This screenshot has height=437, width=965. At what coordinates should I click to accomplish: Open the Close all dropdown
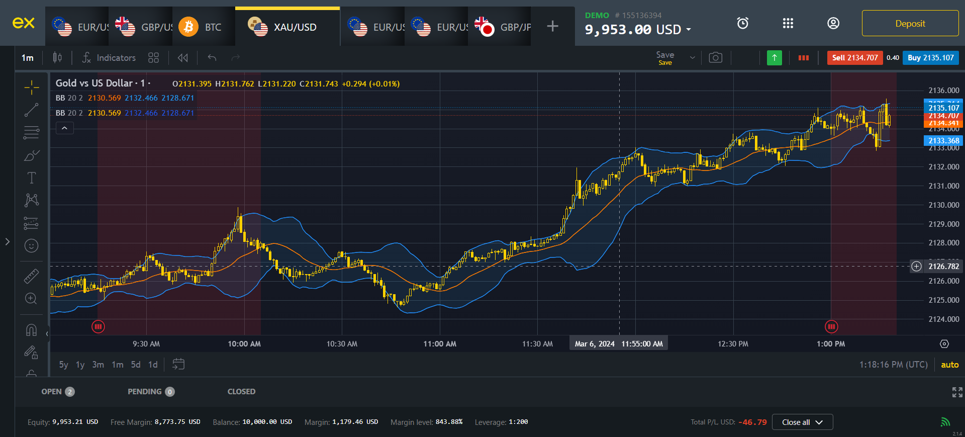(802, 422)
